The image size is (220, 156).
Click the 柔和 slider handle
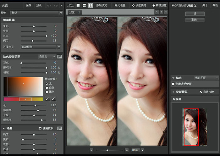pos(23,140)
